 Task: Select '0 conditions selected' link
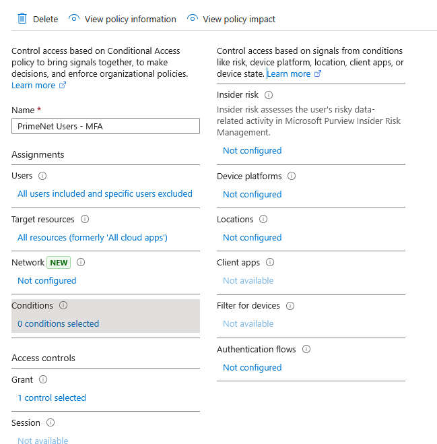tap(58, 323)
